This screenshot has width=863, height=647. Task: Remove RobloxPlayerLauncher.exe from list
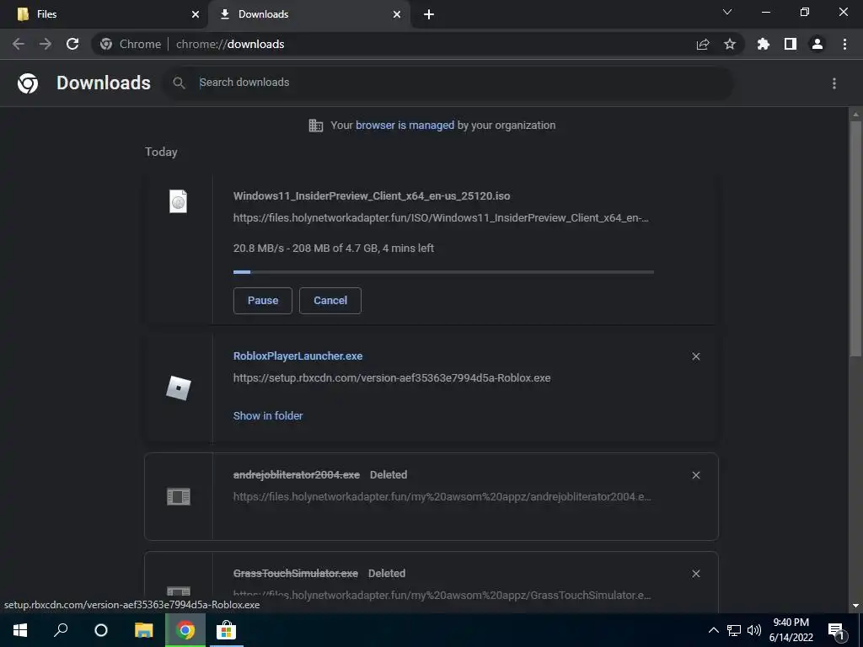[x=695, y=356]
